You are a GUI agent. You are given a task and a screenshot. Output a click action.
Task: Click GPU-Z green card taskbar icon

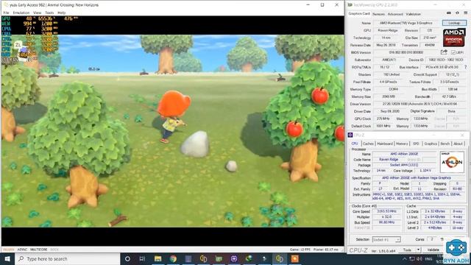pos(219,258)
